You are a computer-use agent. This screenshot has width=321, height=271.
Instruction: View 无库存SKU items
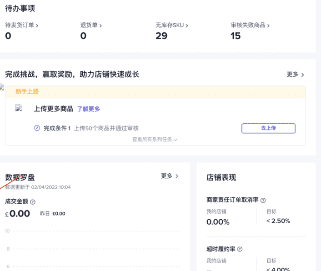click(171, 25)
